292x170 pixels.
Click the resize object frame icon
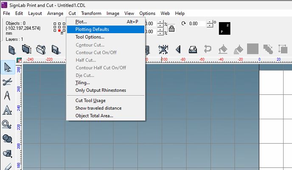coord(283,49)
